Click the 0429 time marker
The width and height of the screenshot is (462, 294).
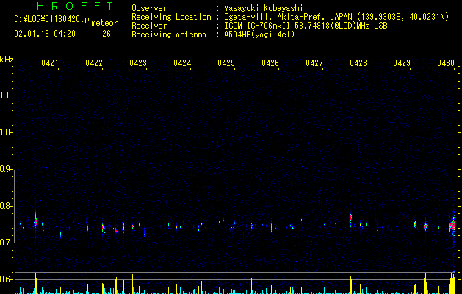click(402, 62)
